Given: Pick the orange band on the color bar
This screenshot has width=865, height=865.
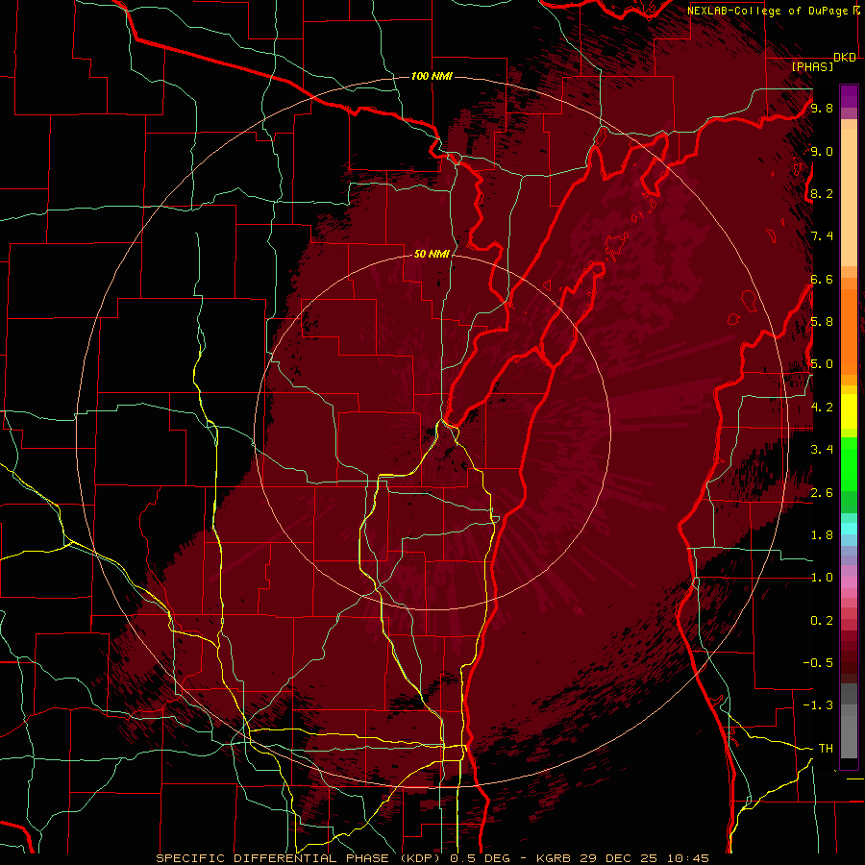Looking at the screenshot, I should (849, 331).
